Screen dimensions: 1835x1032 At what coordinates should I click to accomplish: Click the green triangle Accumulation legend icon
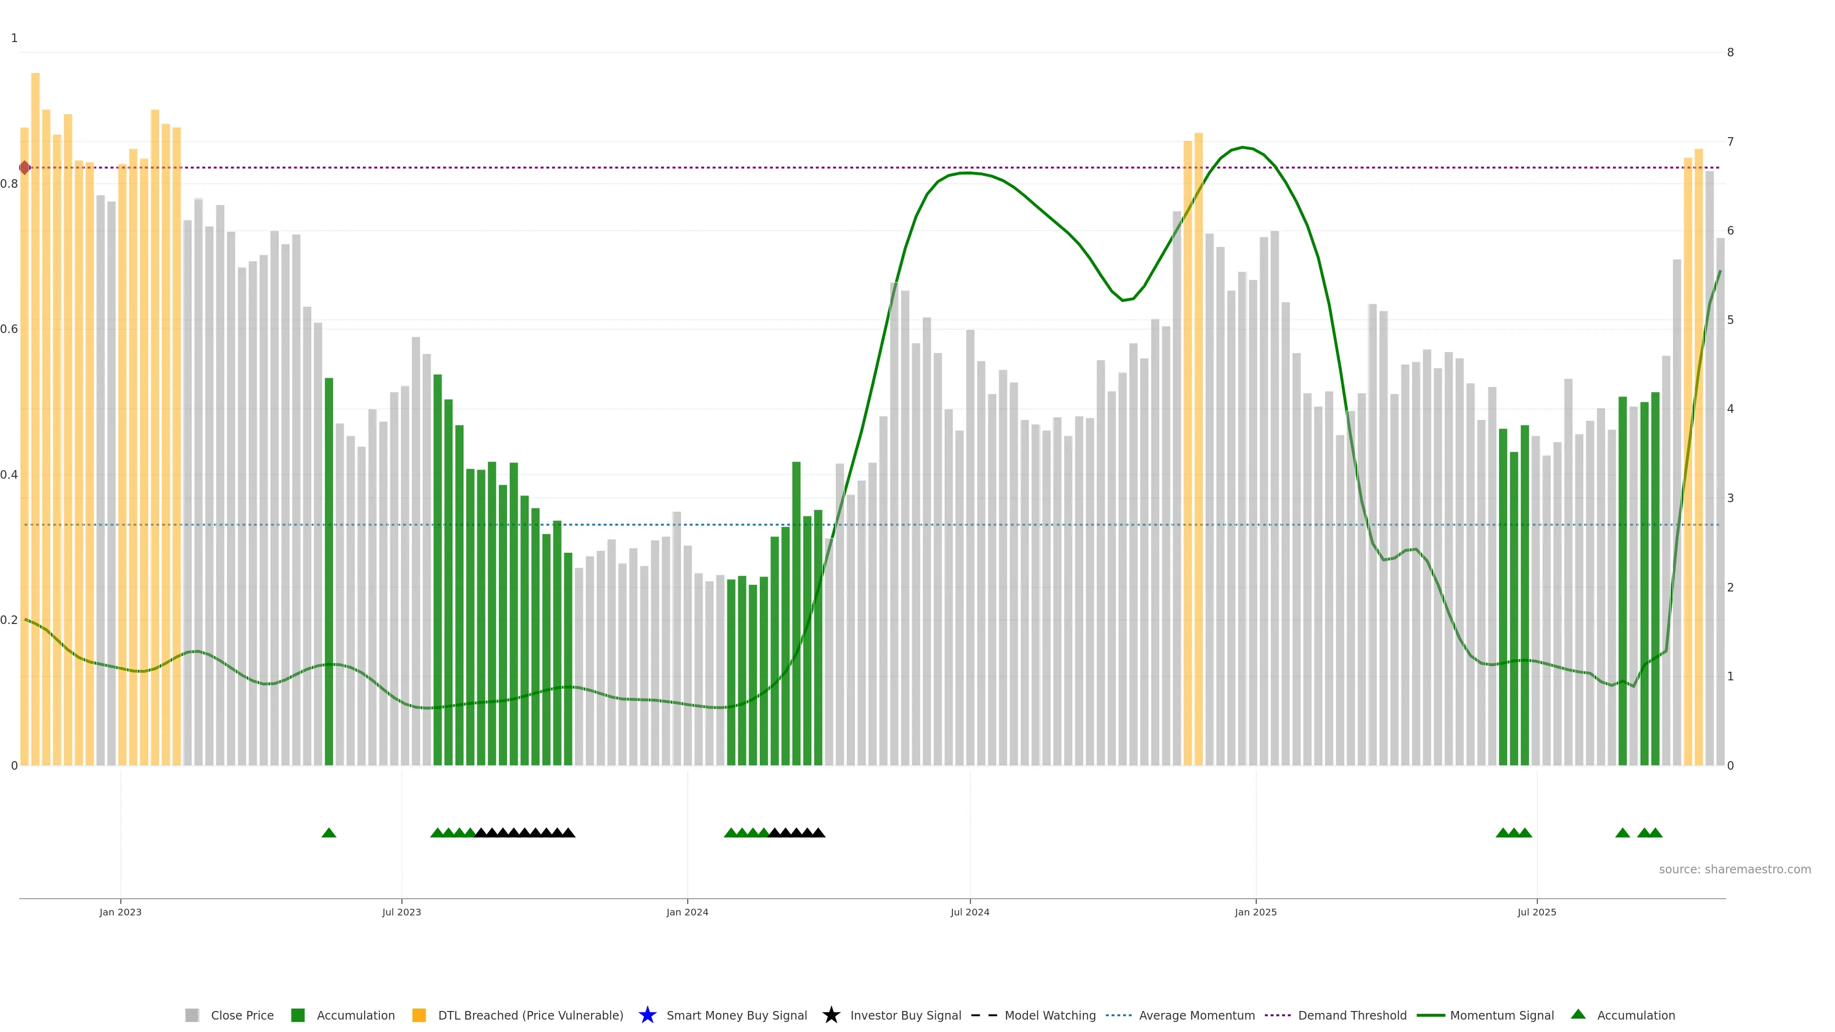[1578, 1014]
